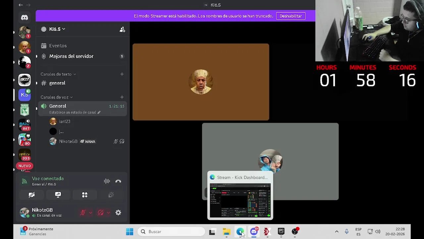The width and height of the screenshot is (424, 239).
Task: Open the server with 867 notifications
Action: click(25, 125)
